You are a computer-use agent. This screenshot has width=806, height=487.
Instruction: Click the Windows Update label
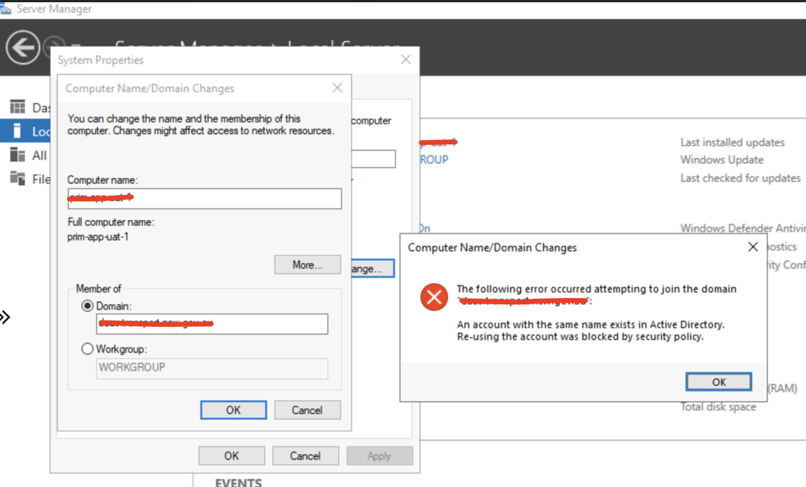pyautogui.click(x=722, y=160)
